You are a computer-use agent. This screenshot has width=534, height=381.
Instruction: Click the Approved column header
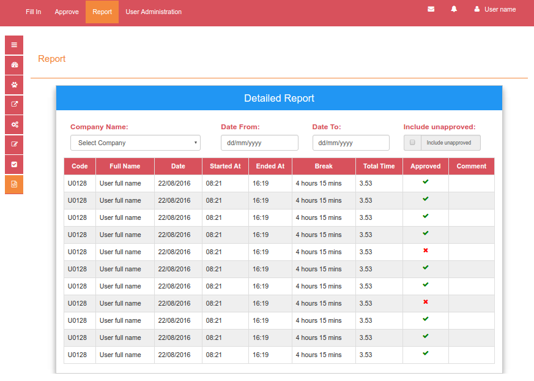tap(425, 166)
